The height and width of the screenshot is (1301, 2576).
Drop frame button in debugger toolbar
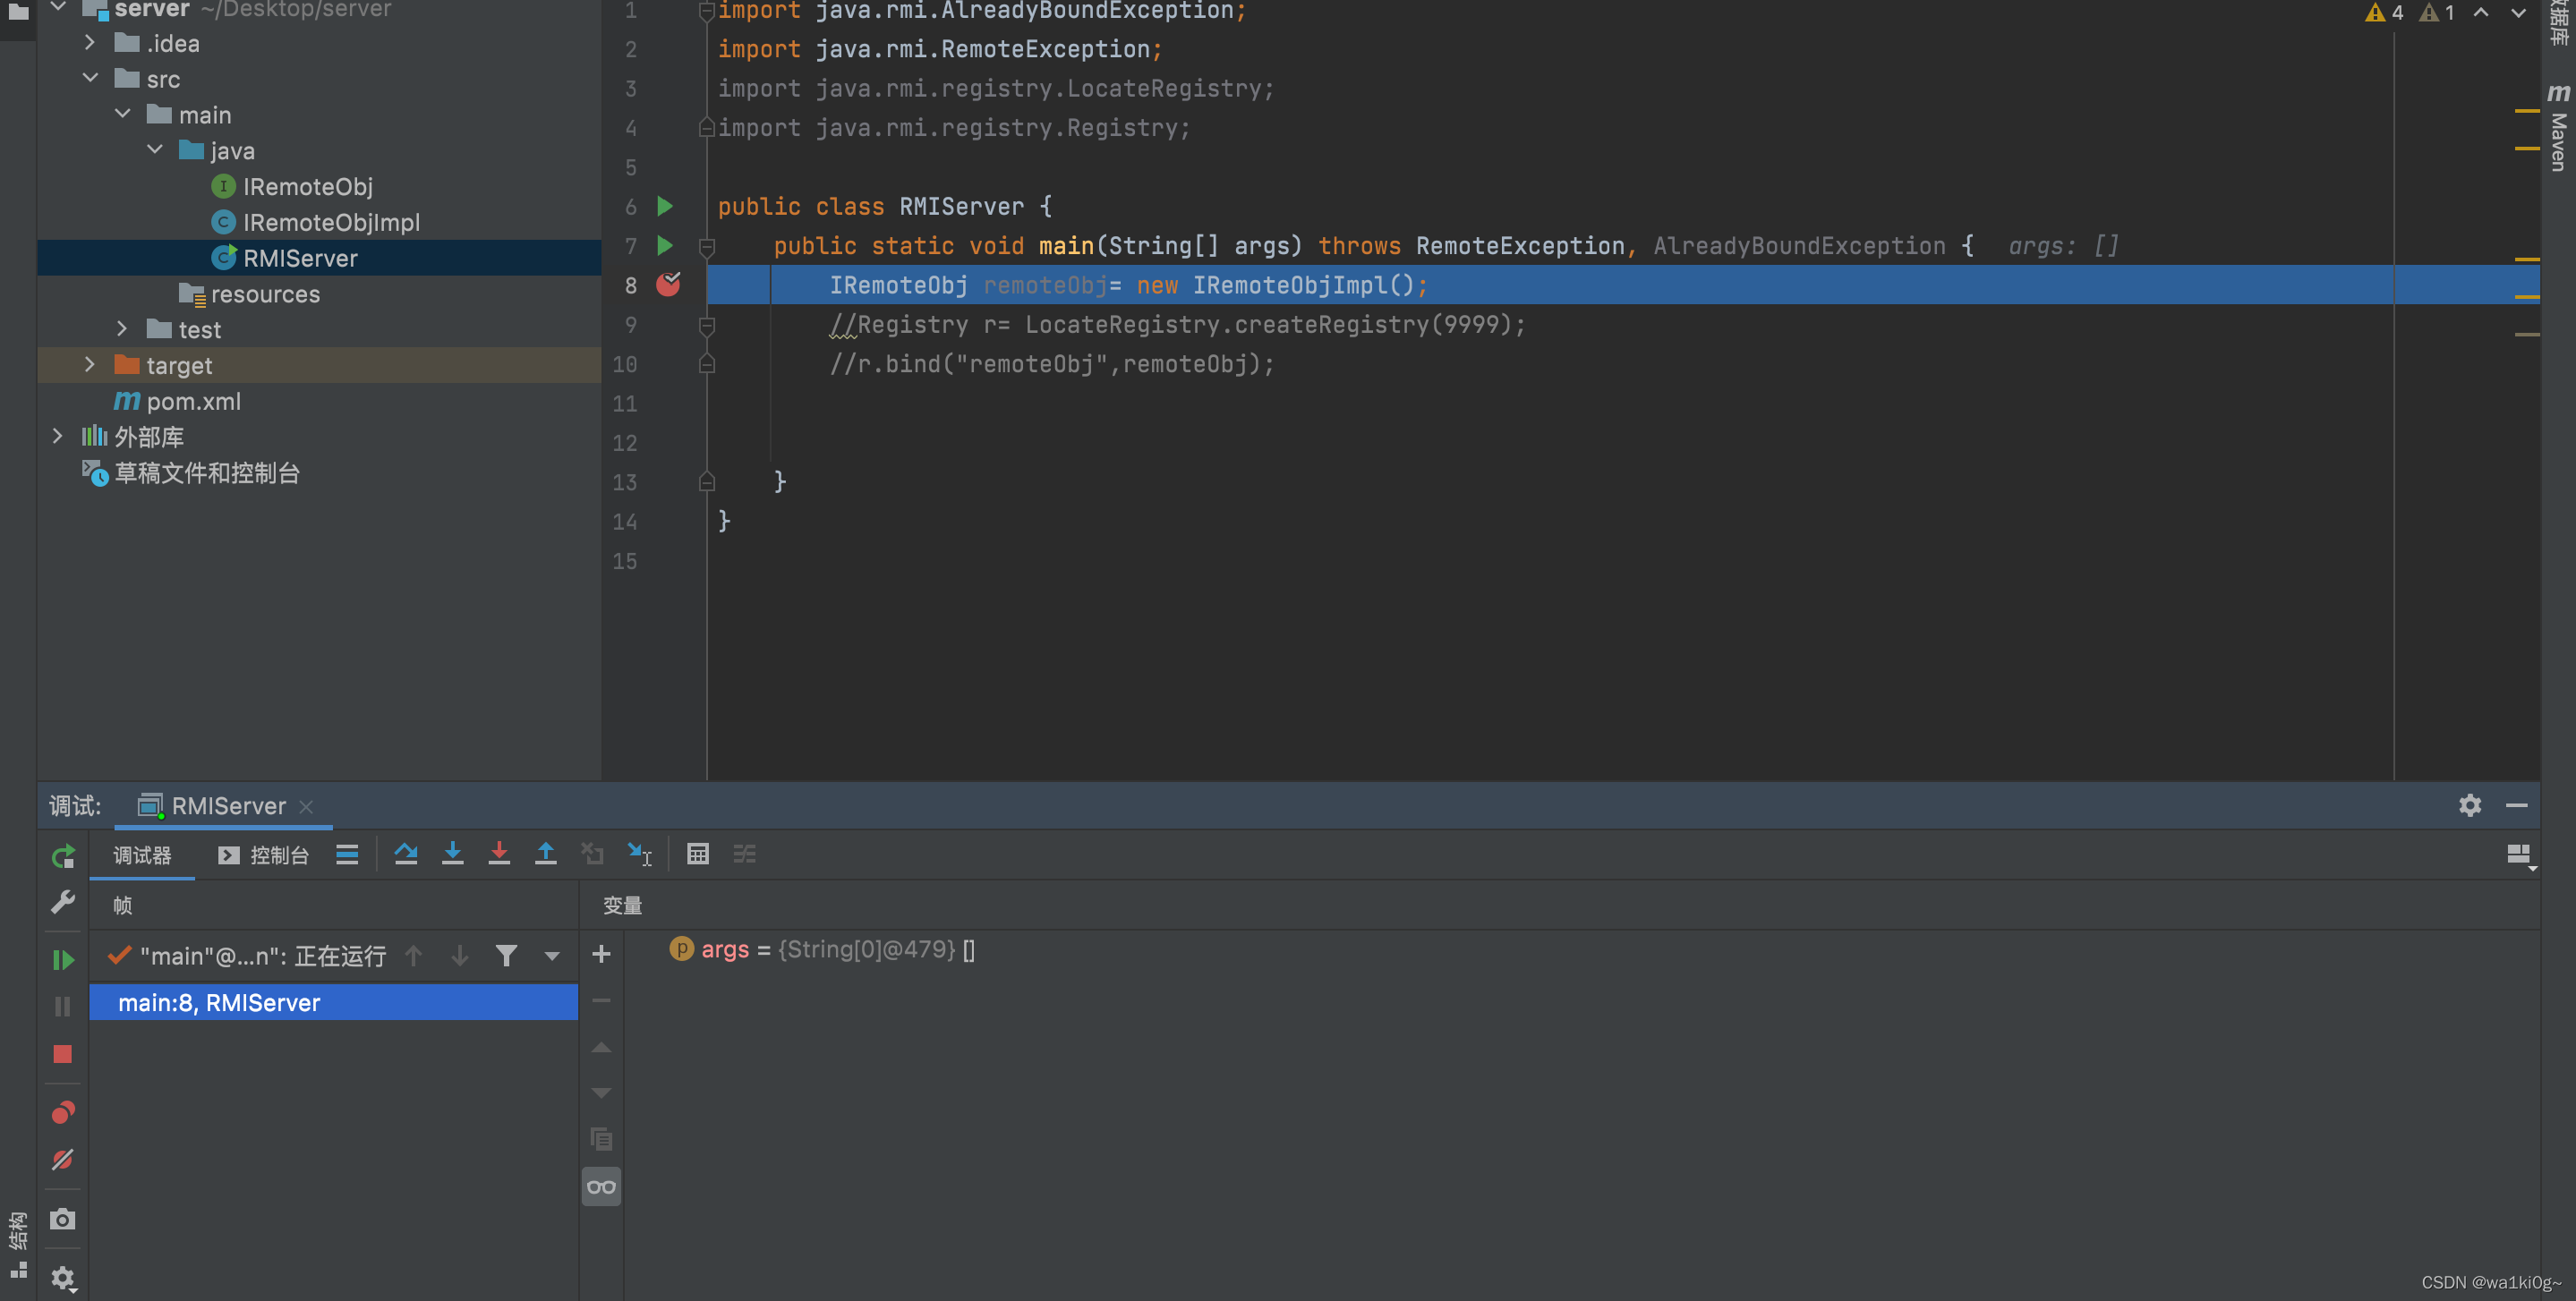593,854
